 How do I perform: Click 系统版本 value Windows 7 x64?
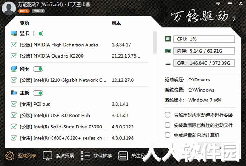tap(205, 100)
